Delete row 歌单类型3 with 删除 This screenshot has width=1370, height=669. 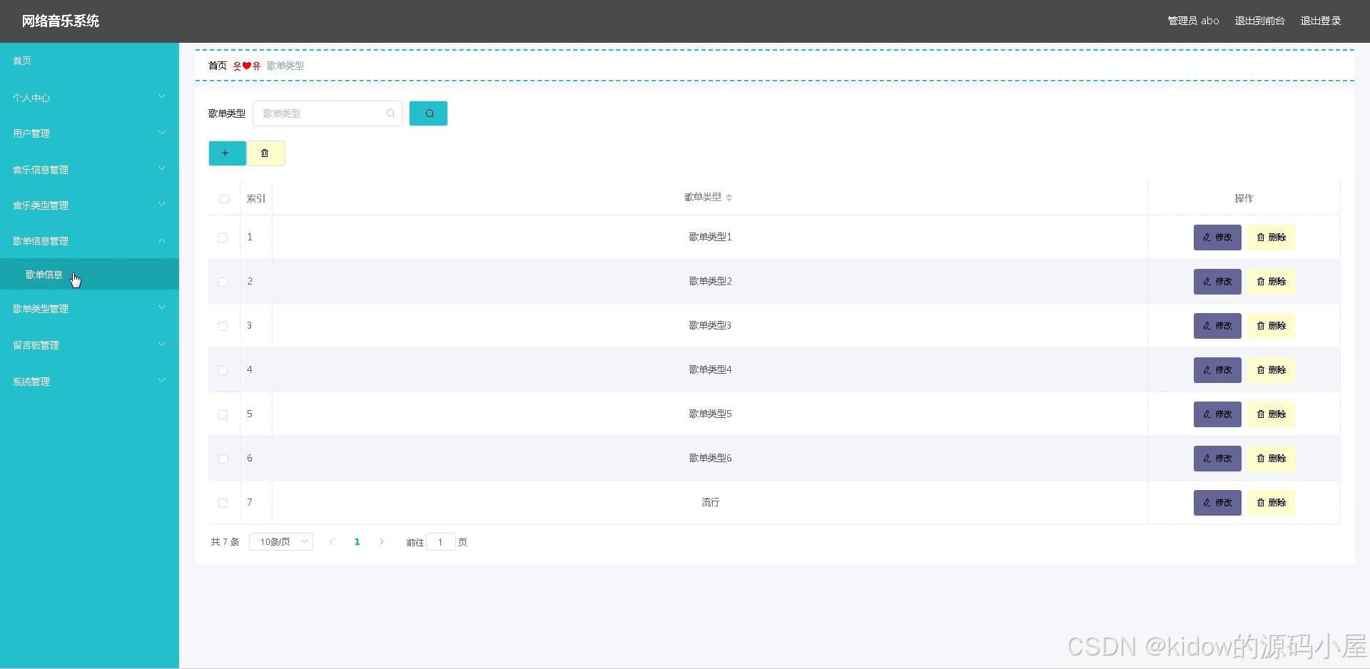[1271, 326]
